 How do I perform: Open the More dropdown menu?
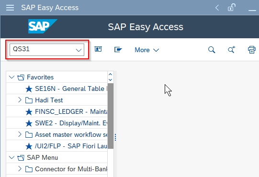pos(146,50)
